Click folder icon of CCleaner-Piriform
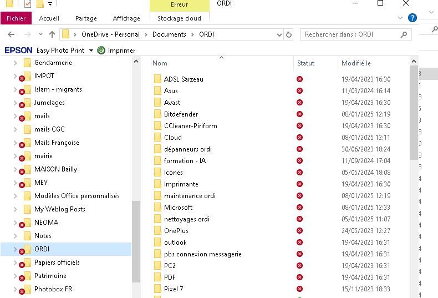Screen dimensions: 438x298 click(157, 126)
